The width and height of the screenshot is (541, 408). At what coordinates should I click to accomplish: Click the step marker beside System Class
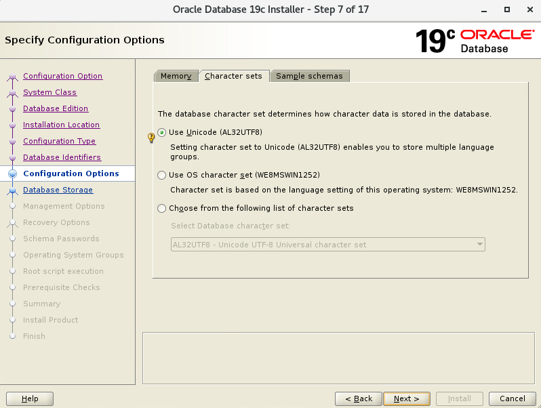point(12,92)
